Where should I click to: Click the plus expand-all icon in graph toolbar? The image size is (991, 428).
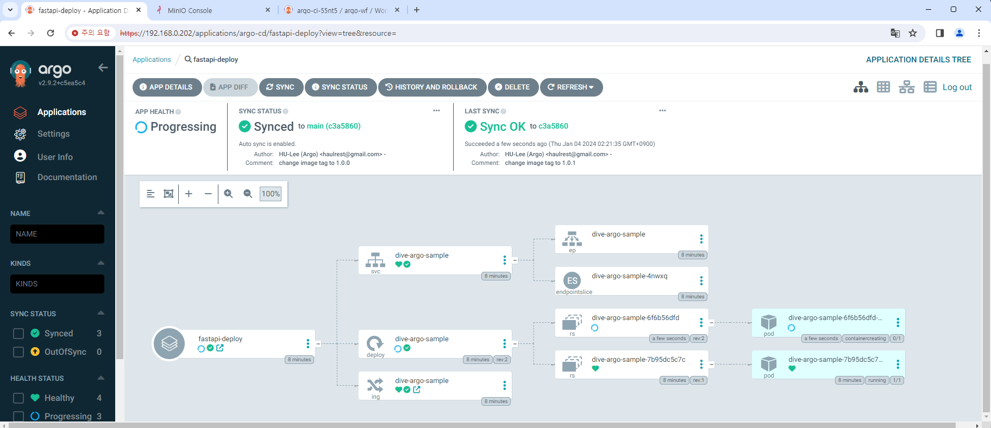pos(189,194)
